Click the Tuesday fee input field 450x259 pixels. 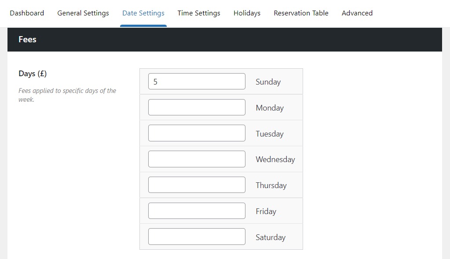tap(197, 133)
